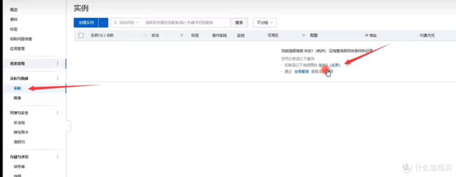Open more options beside 实例与镜像
Screen dimensions: 456x177
pos(57,78)
